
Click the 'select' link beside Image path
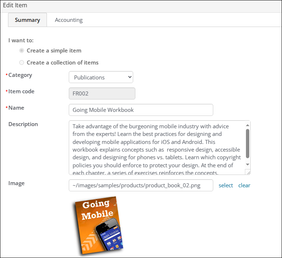[x=226, y=185]
